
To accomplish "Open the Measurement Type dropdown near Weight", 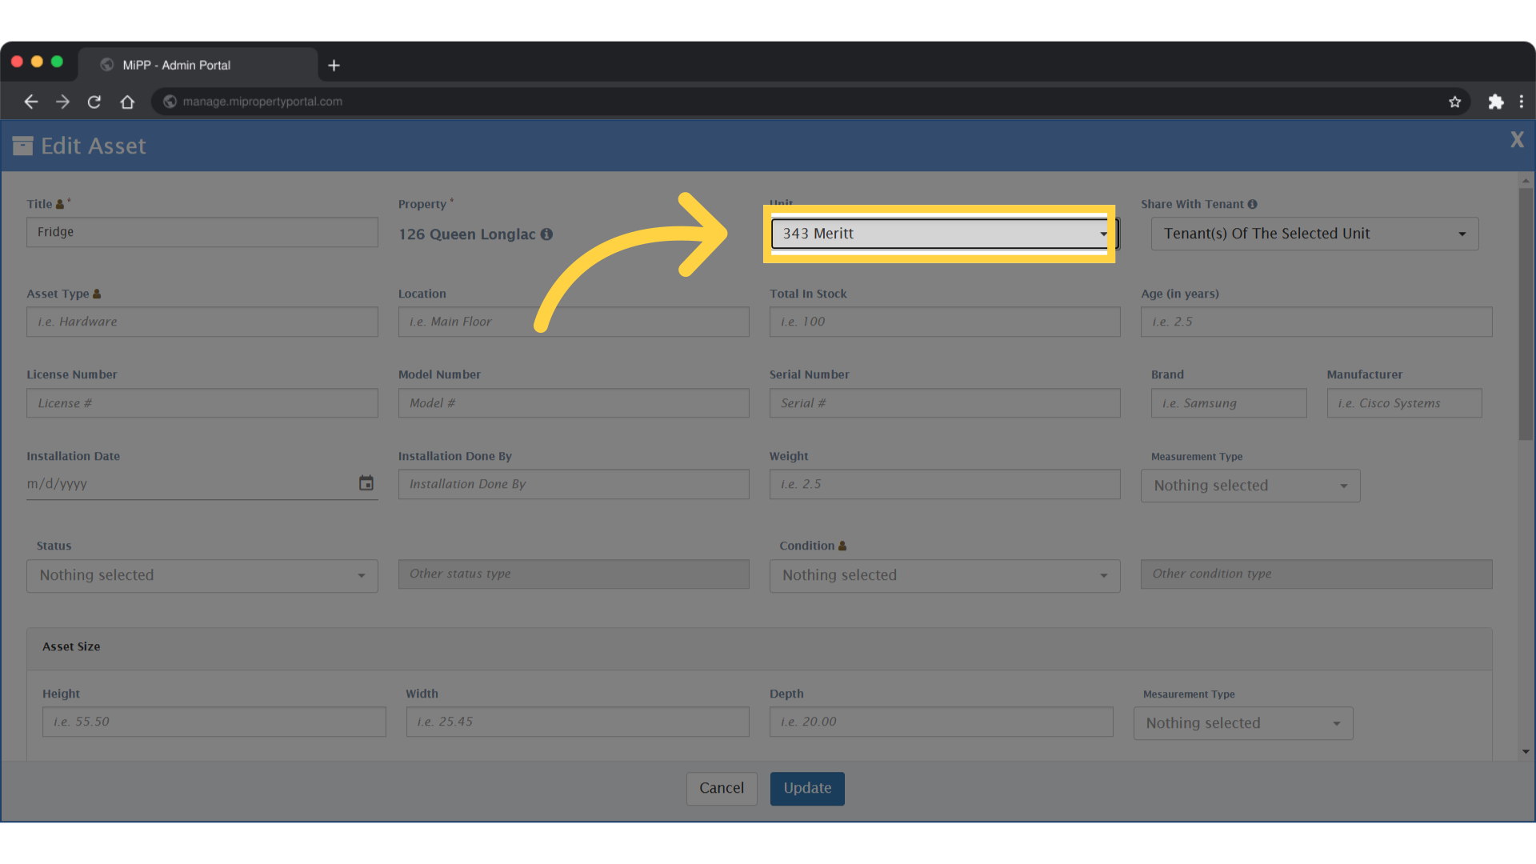I will coord(1250,486).
